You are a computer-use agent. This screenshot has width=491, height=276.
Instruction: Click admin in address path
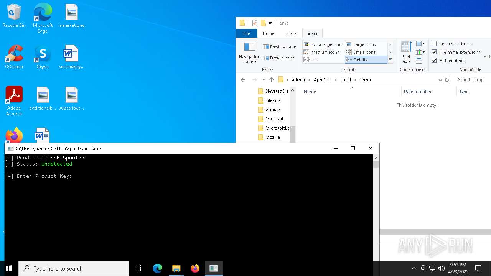(x=298, y=80)
